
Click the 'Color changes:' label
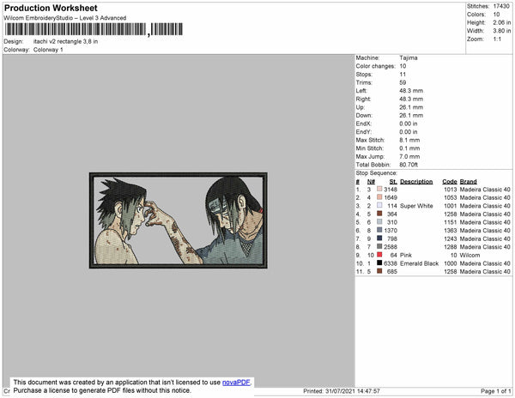click(375, 66)
